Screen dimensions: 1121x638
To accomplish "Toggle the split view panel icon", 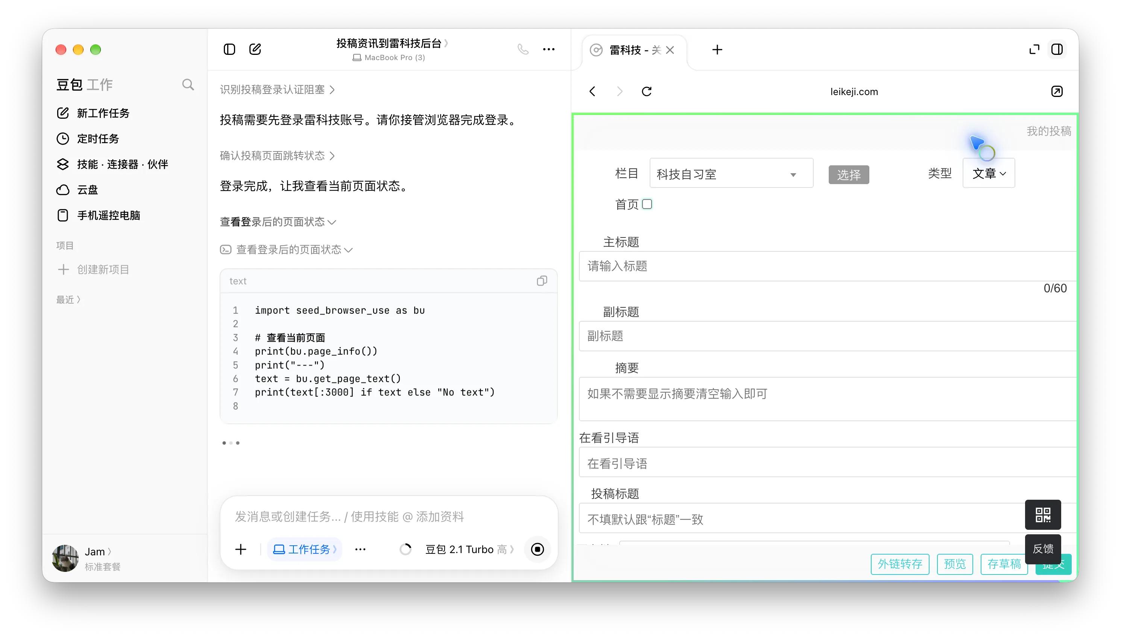I will (x=1057, y=49).
